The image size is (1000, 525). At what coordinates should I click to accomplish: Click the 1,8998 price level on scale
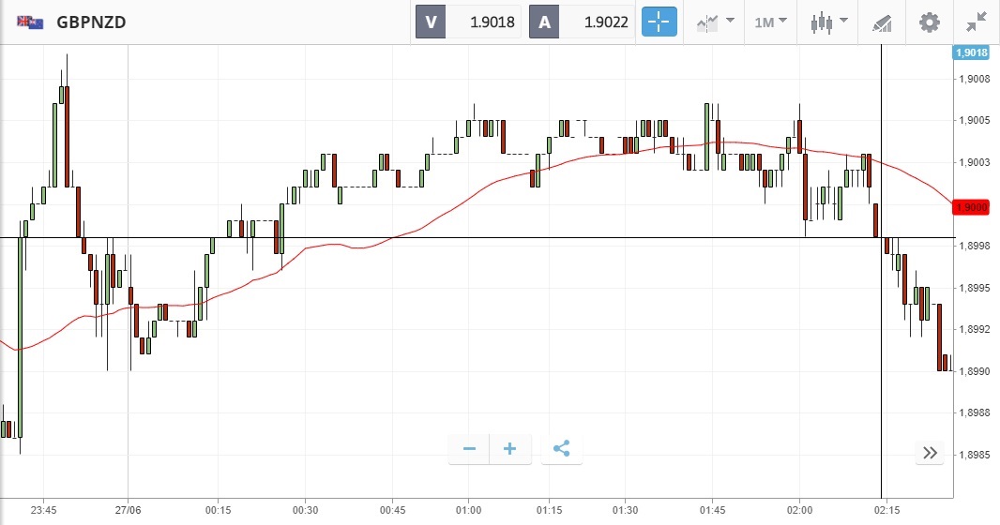pyautogui.click(x=975, y=246)
